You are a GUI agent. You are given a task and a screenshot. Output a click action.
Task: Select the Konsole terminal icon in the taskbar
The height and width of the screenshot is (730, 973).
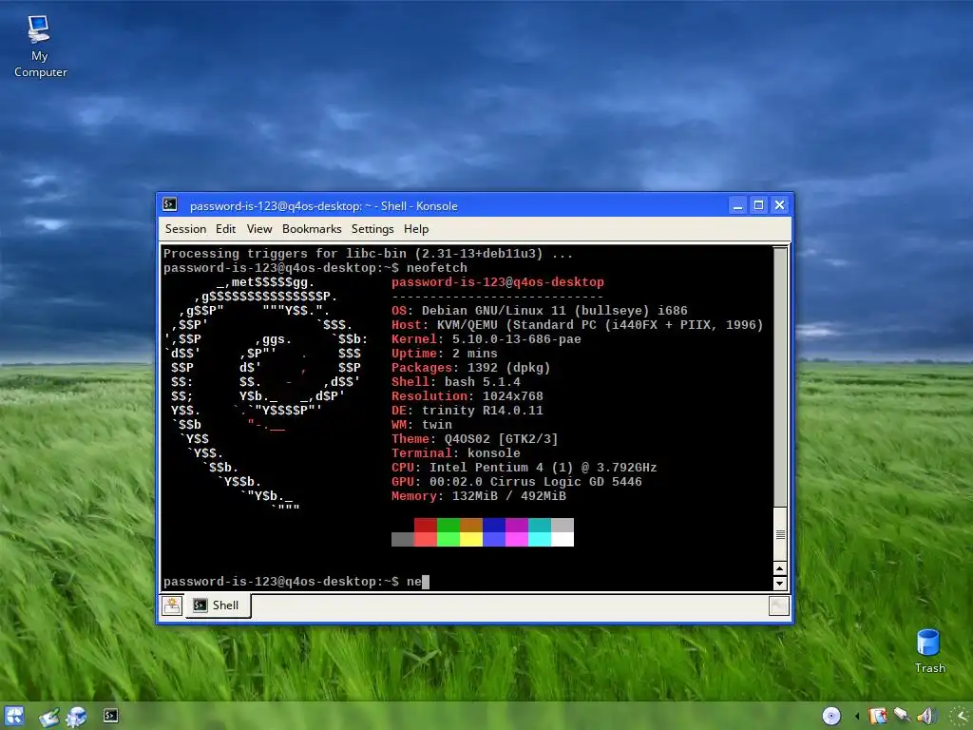pos(110,716)
